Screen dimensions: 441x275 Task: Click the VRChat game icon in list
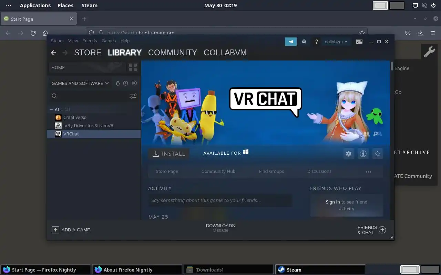click(58, 134)
